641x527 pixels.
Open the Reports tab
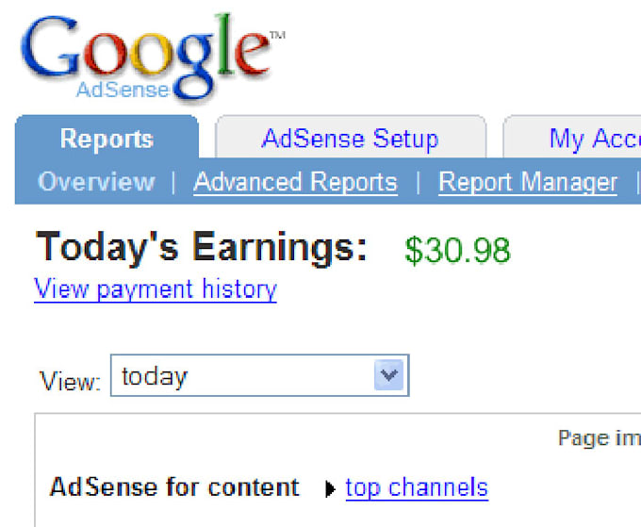107,140
